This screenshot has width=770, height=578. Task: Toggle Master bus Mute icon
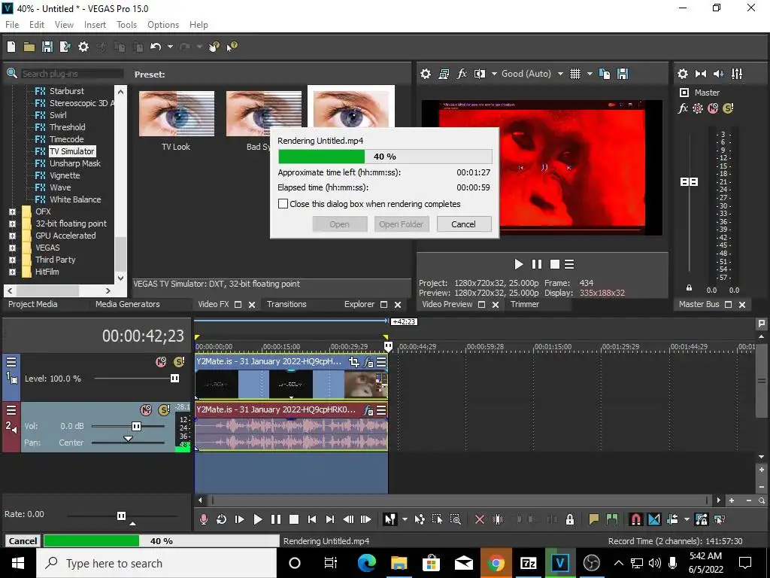[713, 108]
